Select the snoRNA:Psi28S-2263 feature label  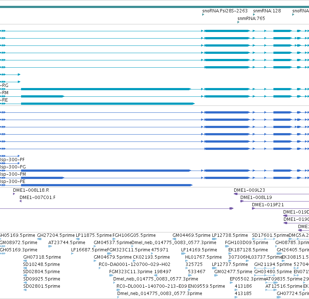pyautogui.click(x=225, y=11)
